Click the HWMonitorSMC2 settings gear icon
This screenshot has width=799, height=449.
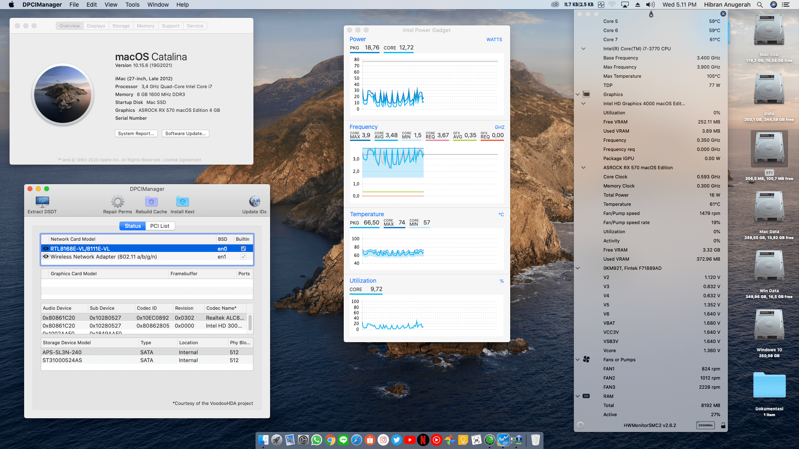581,425
